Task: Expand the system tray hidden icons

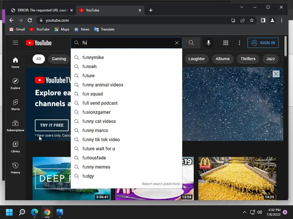Action: coord(244,212)
